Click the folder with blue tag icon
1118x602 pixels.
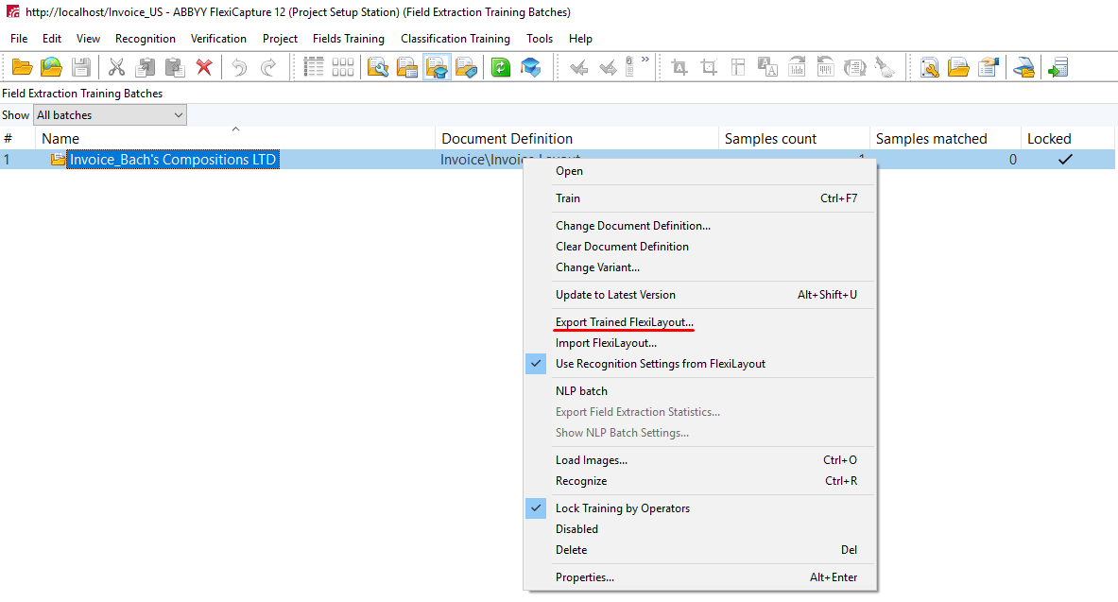(466, 68)
